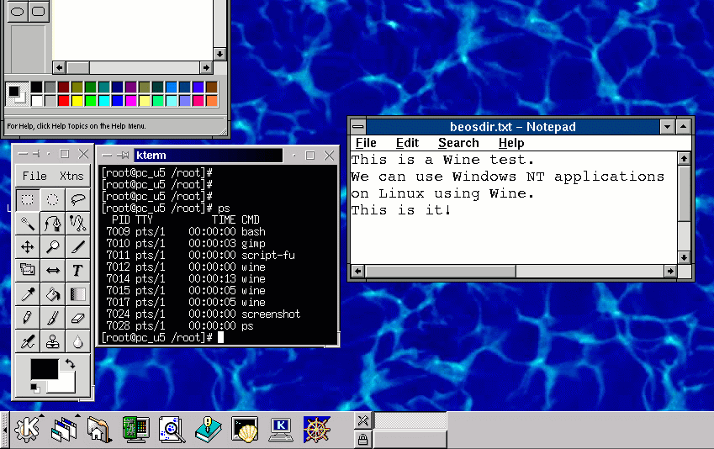The height and width of the screenshot is (449, 714).
Task: Open Notepad's File menu
Action: (x=366, y=143)
